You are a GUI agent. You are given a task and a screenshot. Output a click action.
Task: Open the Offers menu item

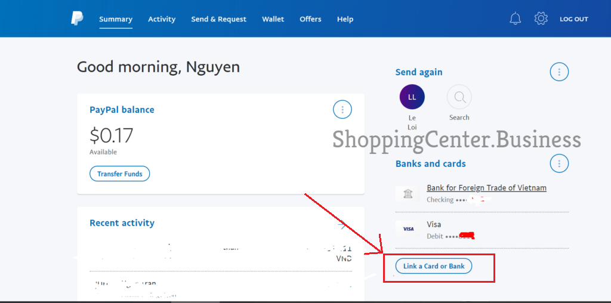point(310,19)
